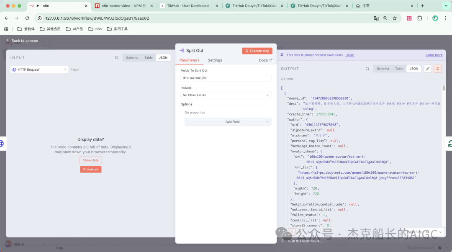Click the pink extension icon in toolbar
This screenshot has width=452, height=252.
[x=409, y=18]
